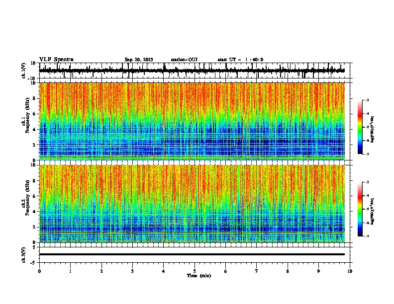Select the "start UT = 1 : 40: 0" text
Screen dimensions: 394x304
tap(240, 60)
